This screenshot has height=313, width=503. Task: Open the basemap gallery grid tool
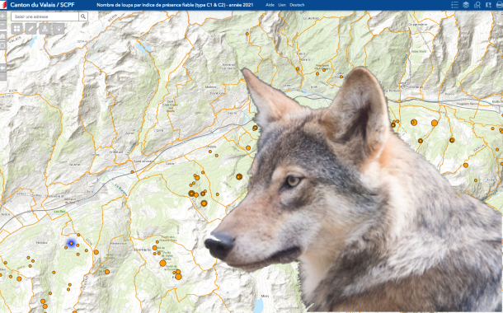click(x=16, y=29)
